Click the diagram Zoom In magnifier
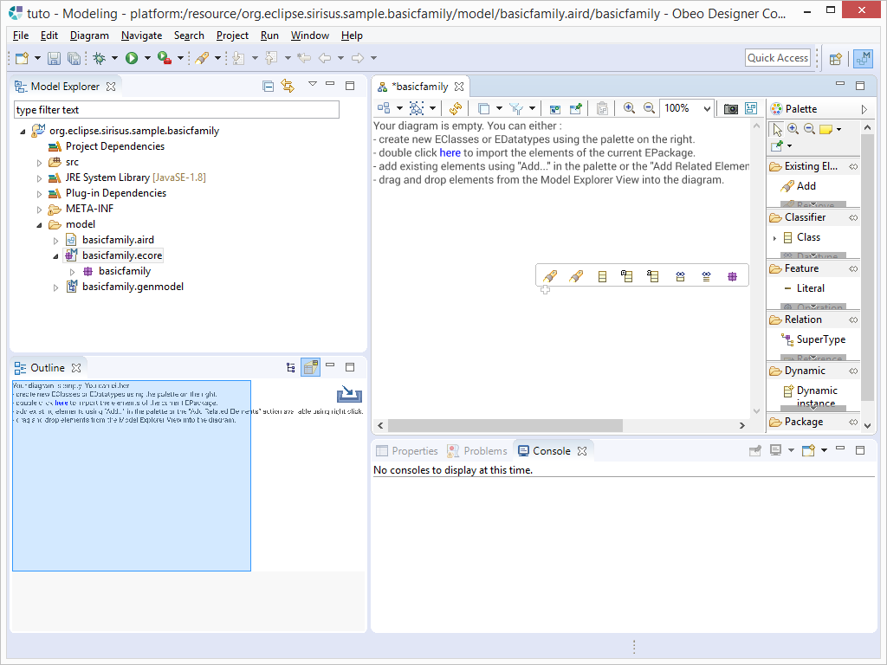This screenshot has height=665, width=887. (629, 108)
